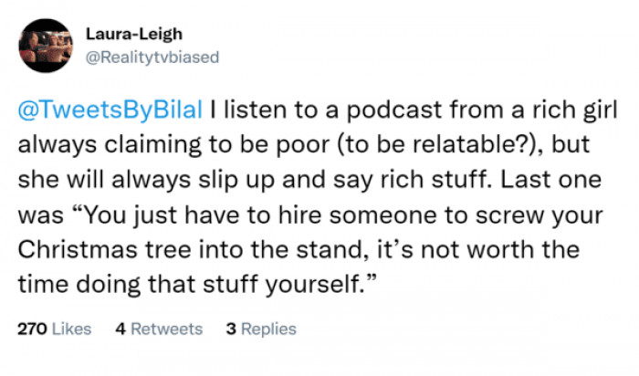Click the bold number 270
This screenshot has height=376, width=639.
tap(32, 329)
